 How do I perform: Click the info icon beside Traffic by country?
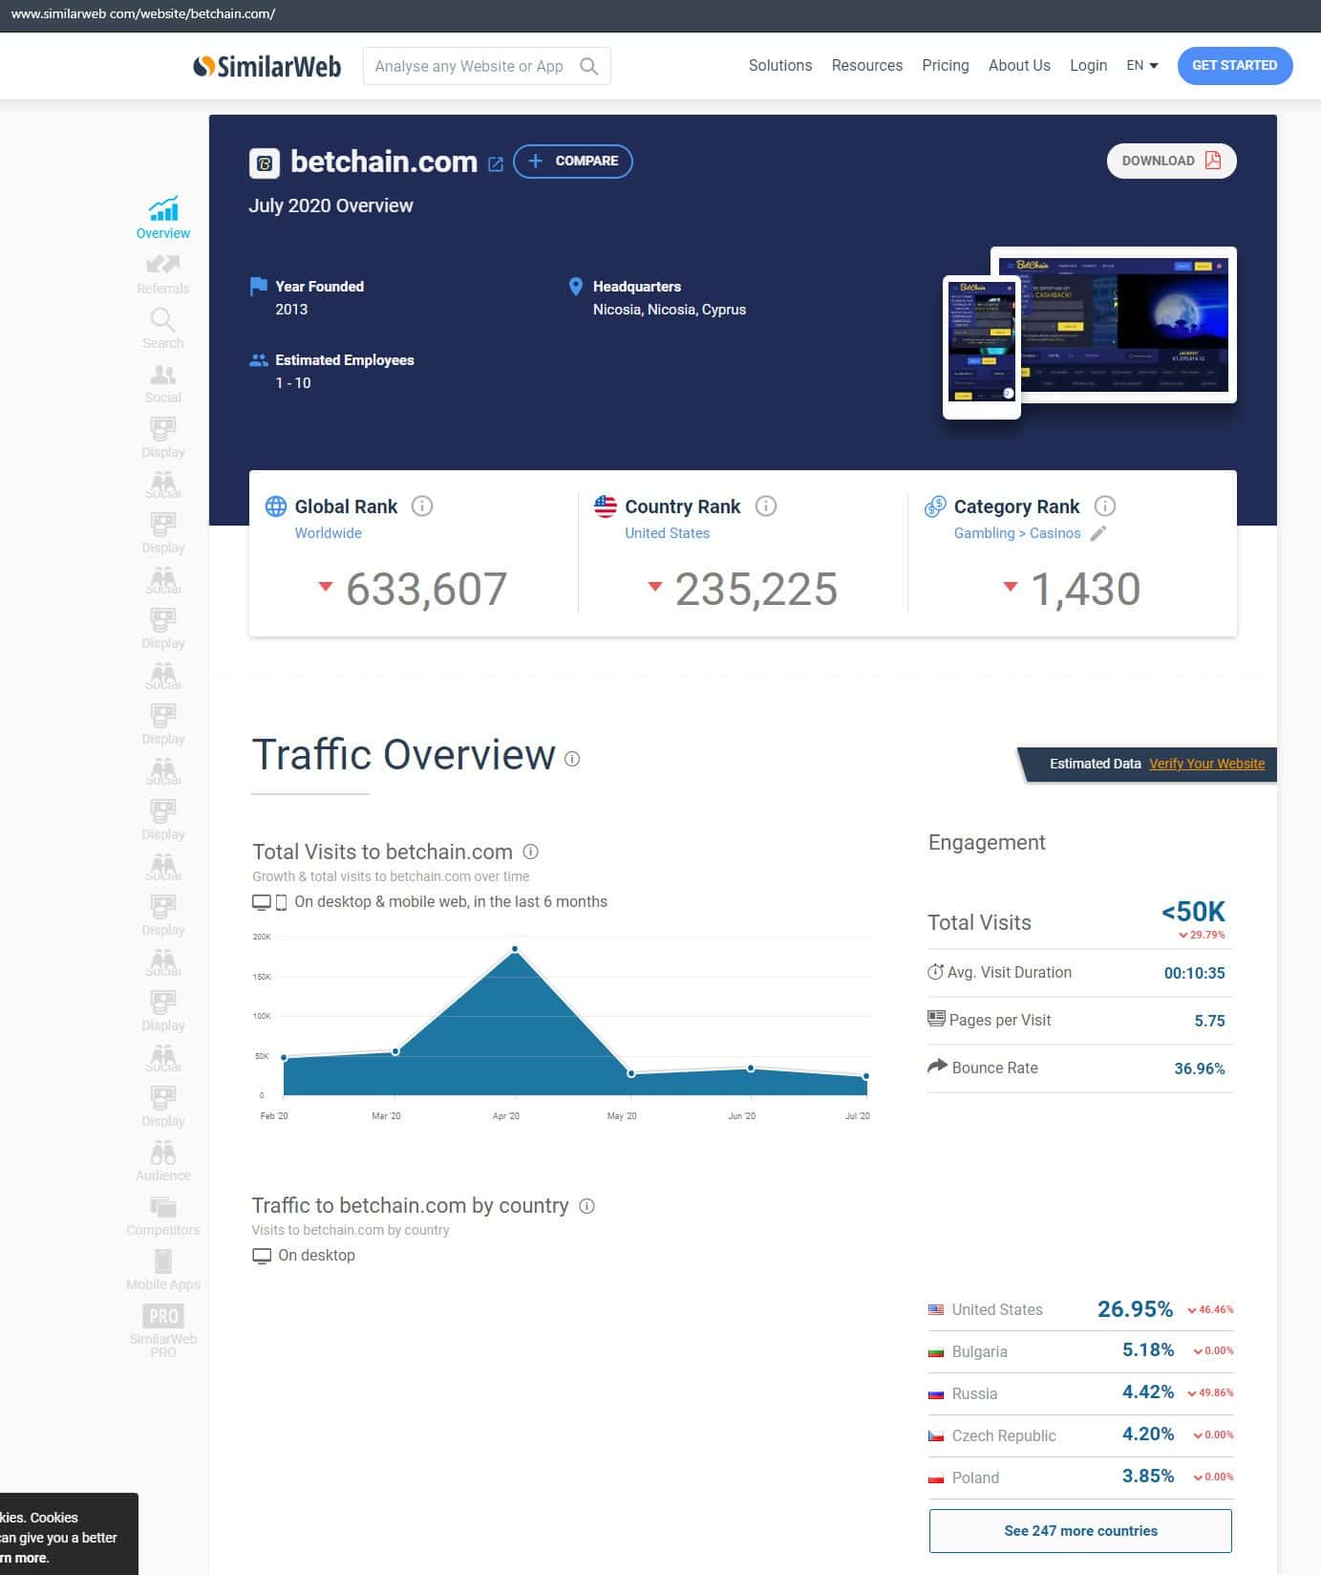[x=587, y=1206]
